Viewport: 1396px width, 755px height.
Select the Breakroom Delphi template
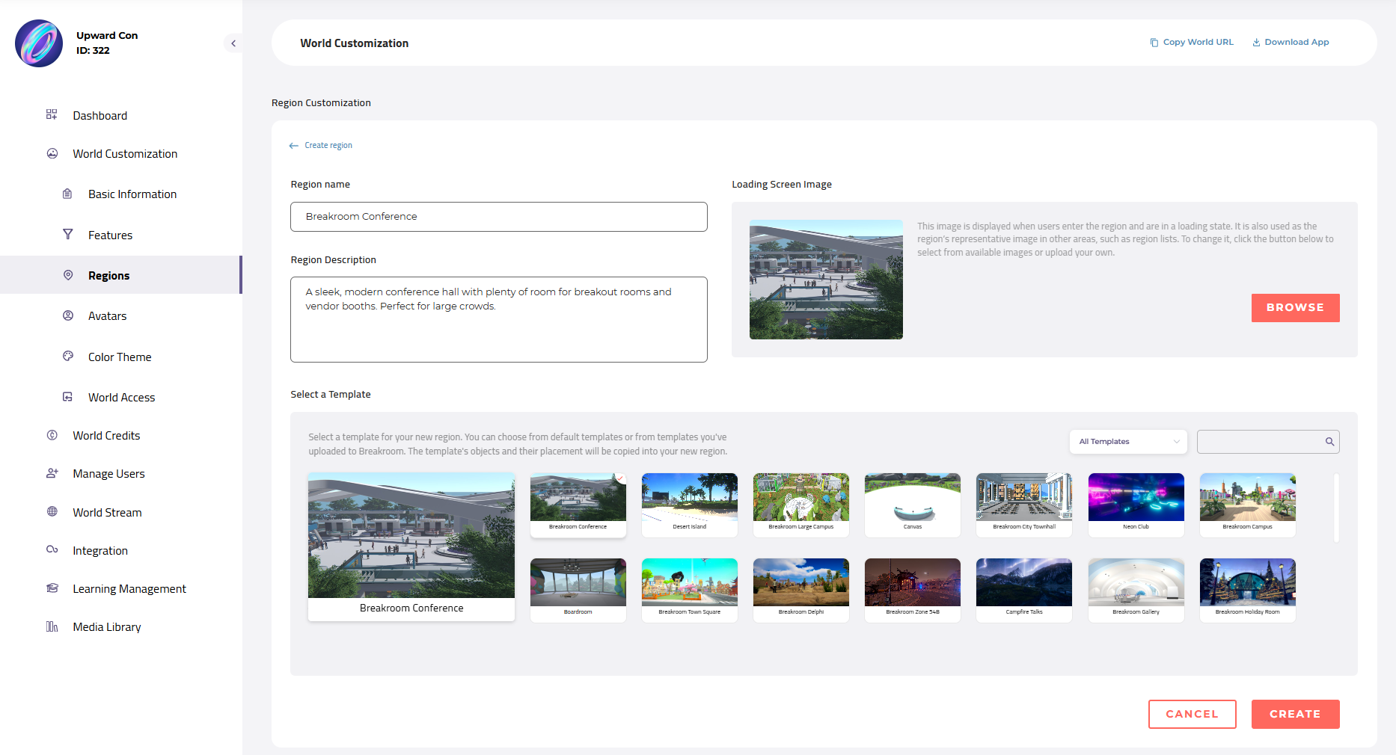(x=801, y=590)
